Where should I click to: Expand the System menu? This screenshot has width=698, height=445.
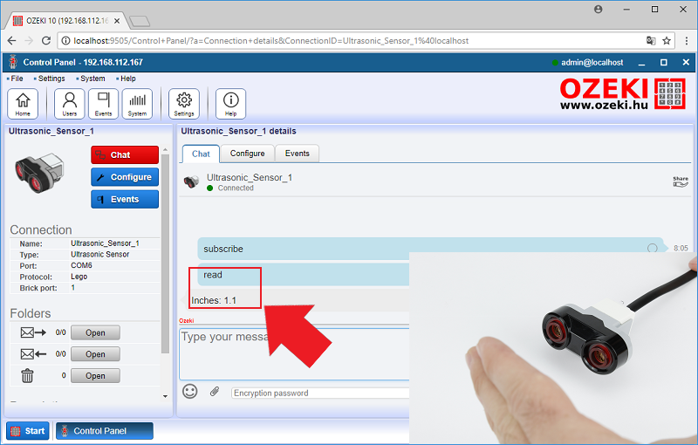[x=92, y=79]
